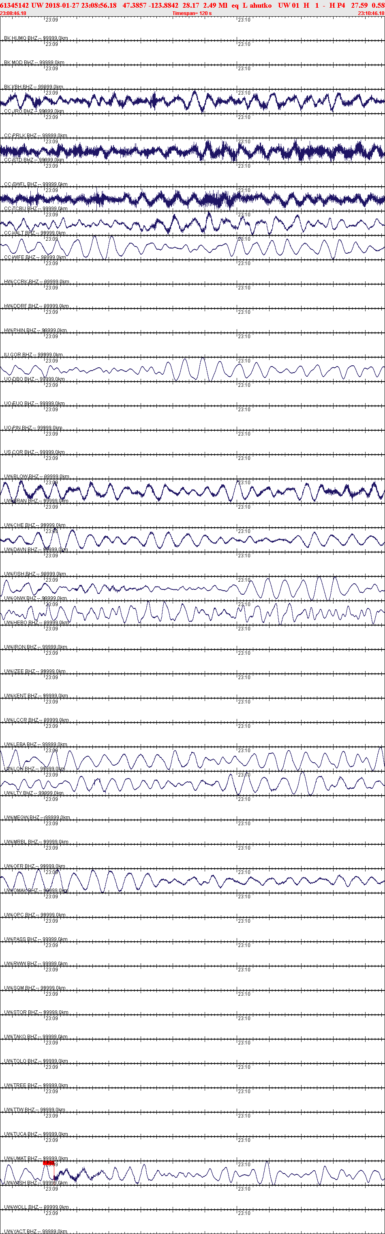385x1234 pixels.
Task: Select the HW.DDRF BHZ station label
Action: click(36, 306)
